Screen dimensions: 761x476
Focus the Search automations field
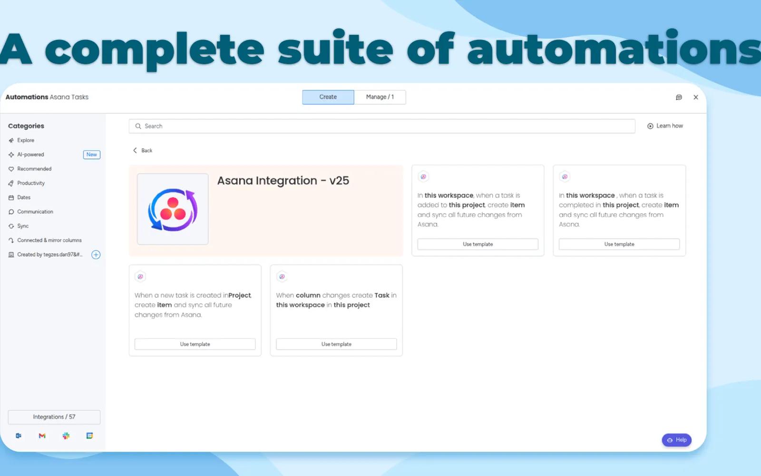click(x=382, y=126)
